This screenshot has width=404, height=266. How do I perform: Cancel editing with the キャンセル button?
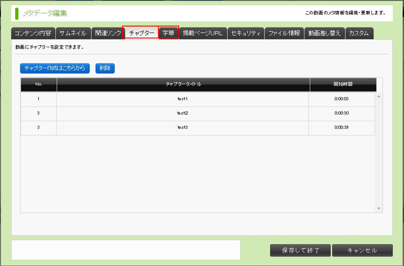pyautogui.click(x=362, y=250)
